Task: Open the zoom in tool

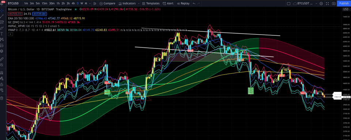Action: coord(2,65)
